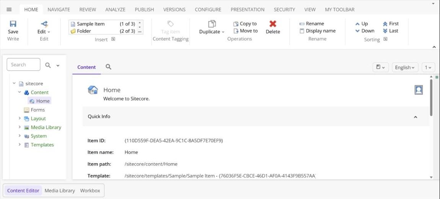The height and width of the screenshot is (199, 440).
Task: Expand the System tree node
Action: [x=20, y=136]
